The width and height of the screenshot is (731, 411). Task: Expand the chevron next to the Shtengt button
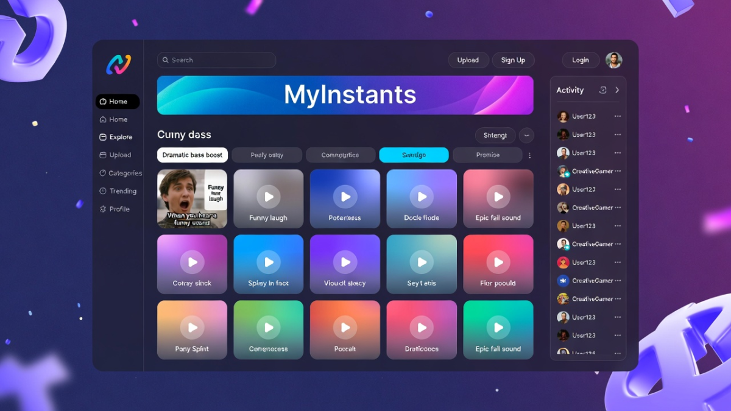point(526,135)
